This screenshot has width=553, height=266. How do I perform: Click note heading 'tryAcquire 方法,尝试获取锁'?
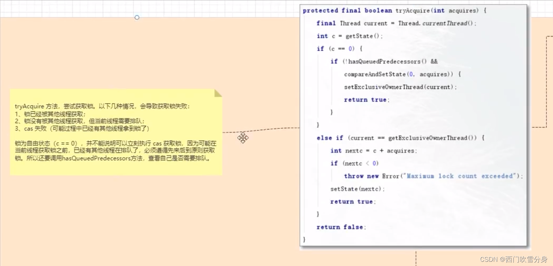[55, 106]
